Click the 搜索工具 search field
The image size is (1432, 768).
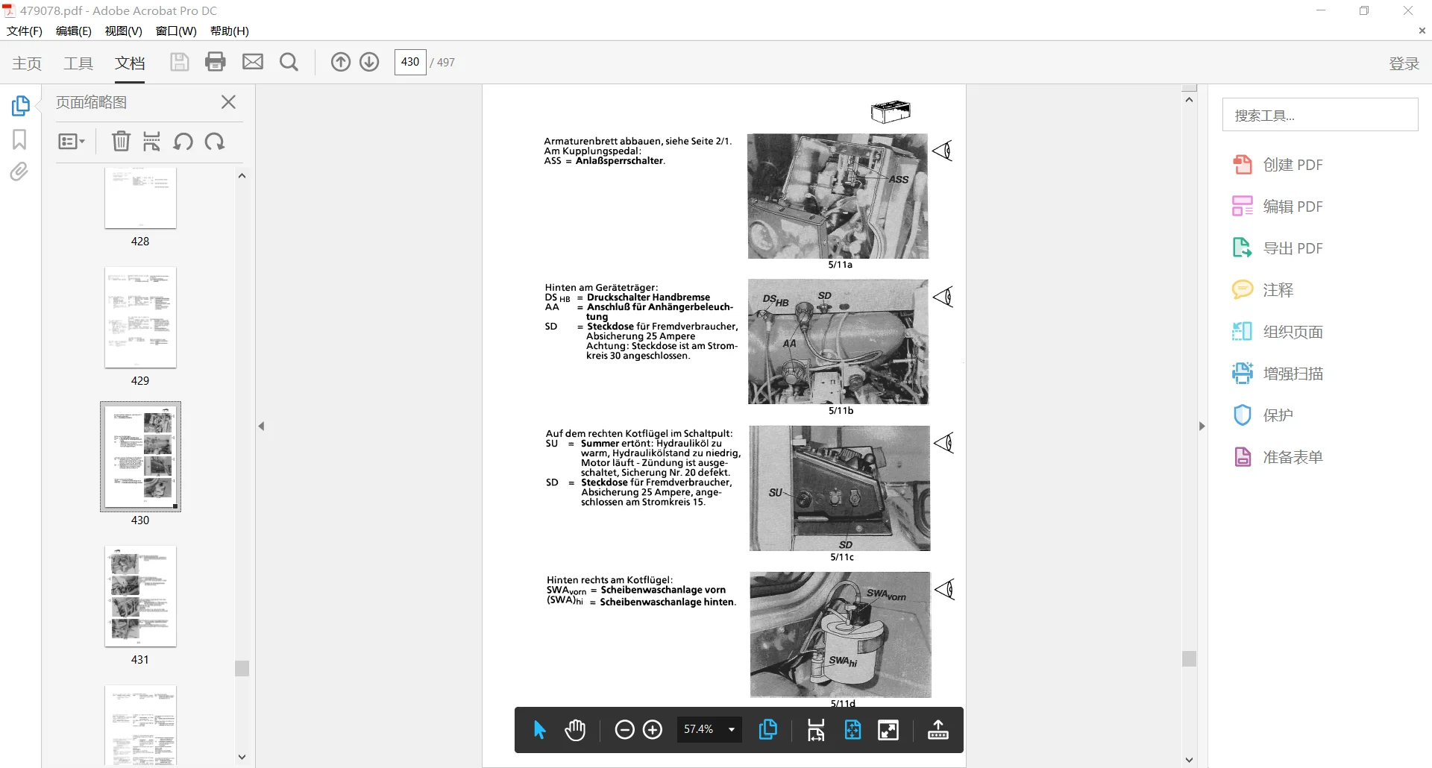[1320, 115]
